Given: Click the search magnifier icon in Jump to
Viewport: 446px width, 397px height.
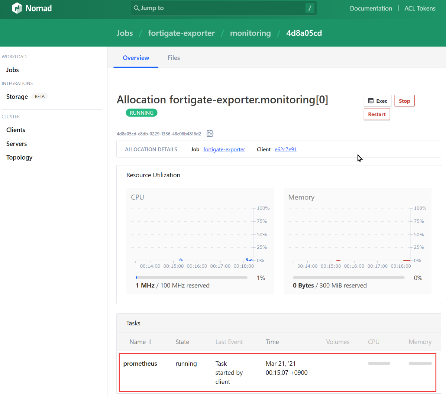Looking at the screenshot, I should coord(136,8).
